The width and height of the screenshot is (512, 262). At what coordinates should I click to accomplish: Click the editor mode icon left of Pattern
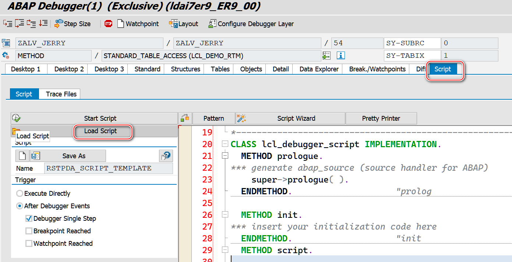tap(185, 118)
